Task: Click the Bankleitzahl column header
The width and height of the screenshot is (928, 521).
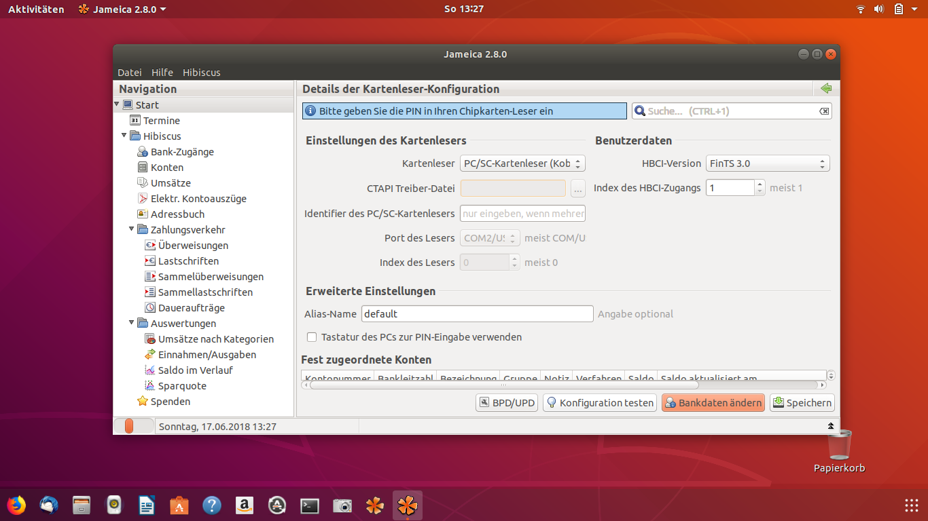Action: [x=406, y=376]
